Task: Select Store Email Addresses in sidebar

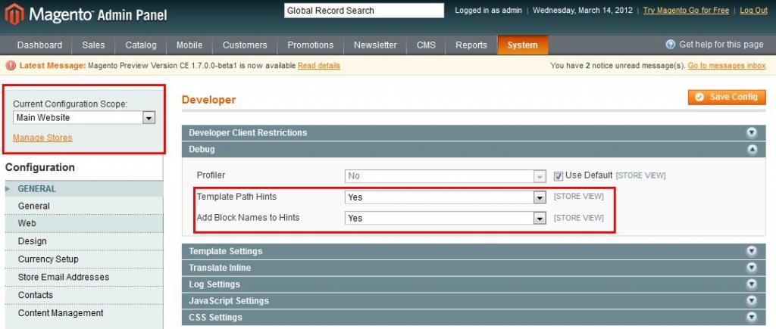Action: 83,277
